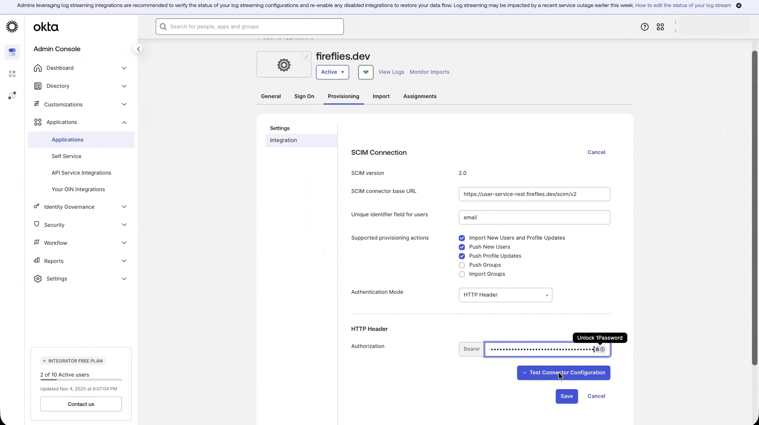
Task: Click Cancel next to Save
Action: [x=596, y=396]
